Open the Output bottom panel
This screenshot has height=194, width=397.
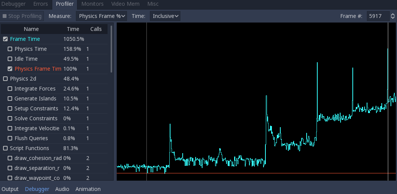10,189
